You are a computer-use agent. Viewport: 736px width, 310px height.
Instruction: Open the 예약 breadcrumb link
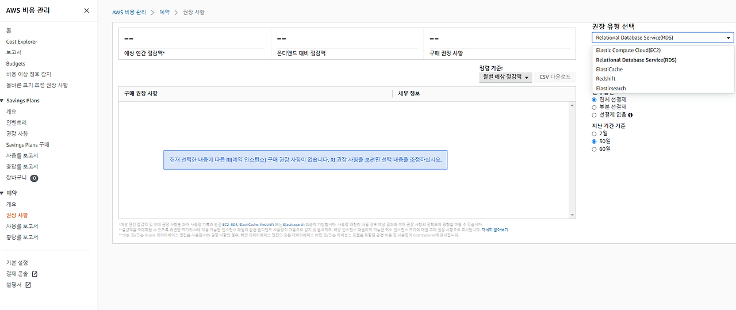click(x=164, y=12)
